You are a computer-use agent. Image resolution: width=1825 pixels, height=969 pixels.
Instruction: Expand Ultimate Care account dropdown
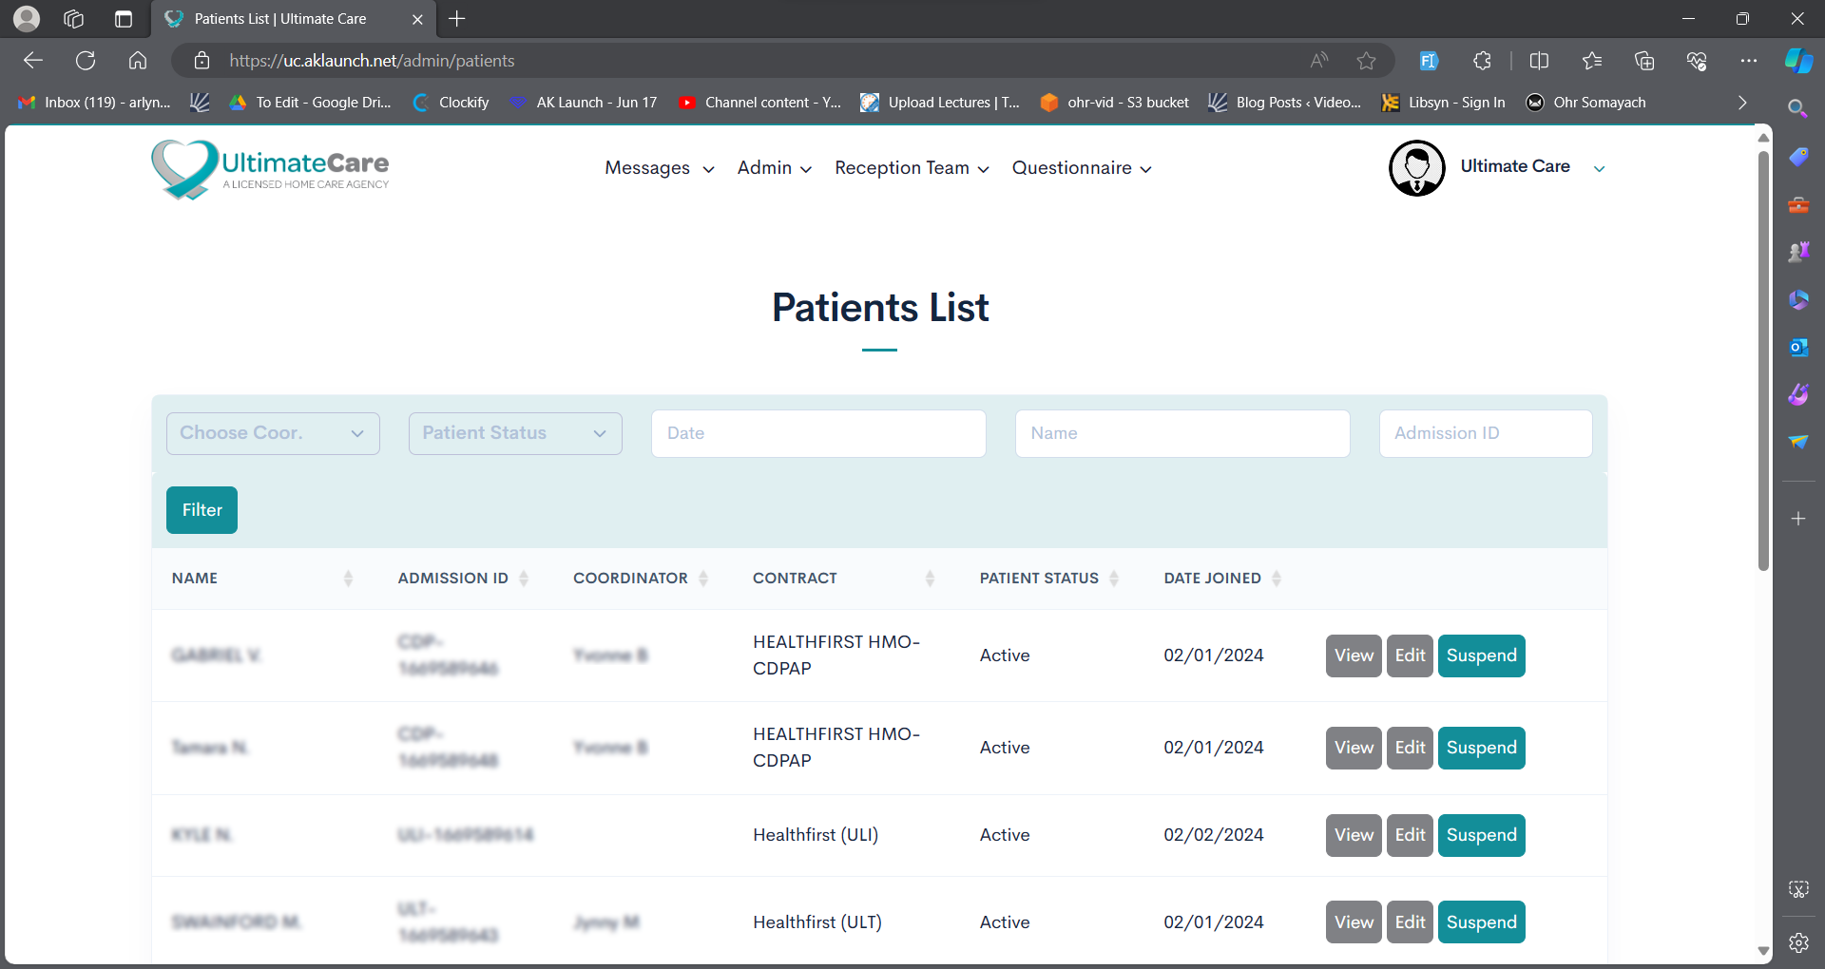[1599, 168]
